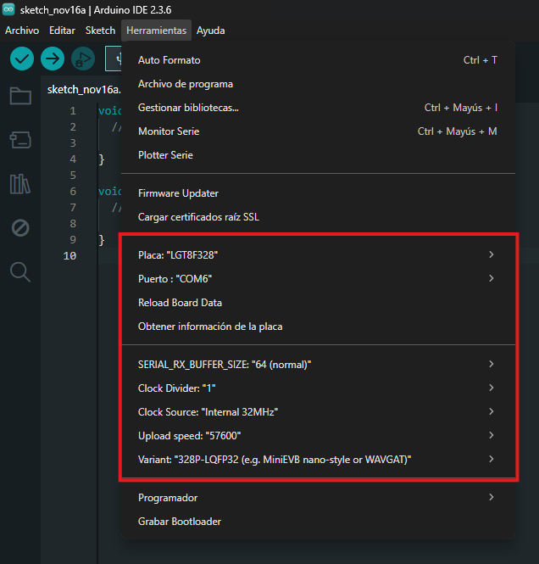The image size is (539, 564).
Task: Open the Sketch menu in menu bar
Action: click(x=100, y=31)
